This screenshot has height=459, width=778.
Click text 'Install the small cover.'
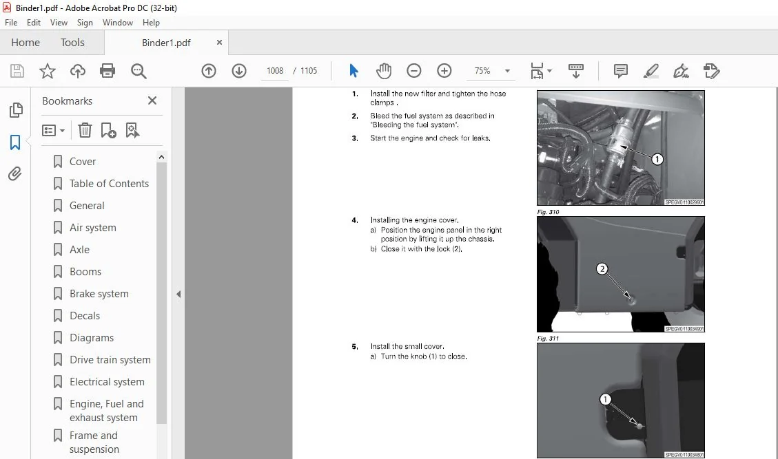[x=407, y=346]
